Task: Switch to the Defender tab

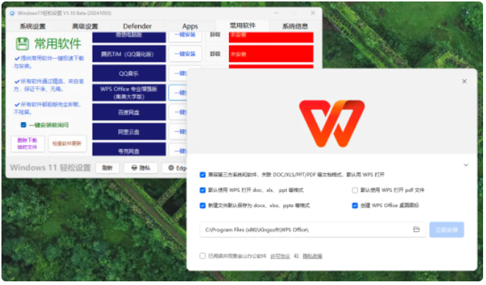Action: point(137,26)
